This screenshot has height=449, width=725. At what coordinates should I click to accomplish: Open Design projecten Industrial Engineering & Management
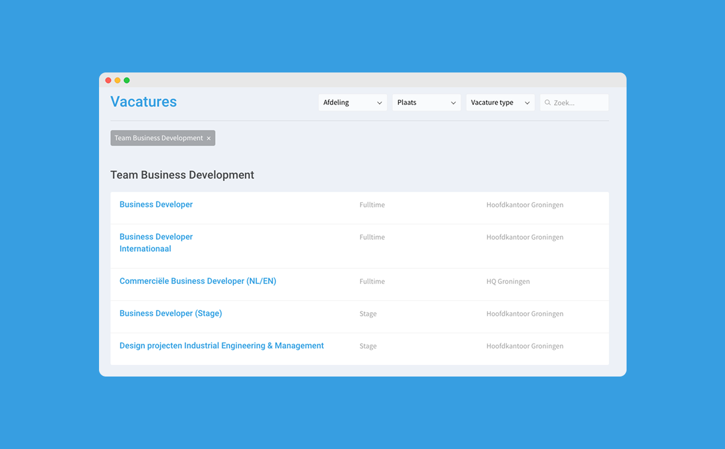[x=222, y=346]
